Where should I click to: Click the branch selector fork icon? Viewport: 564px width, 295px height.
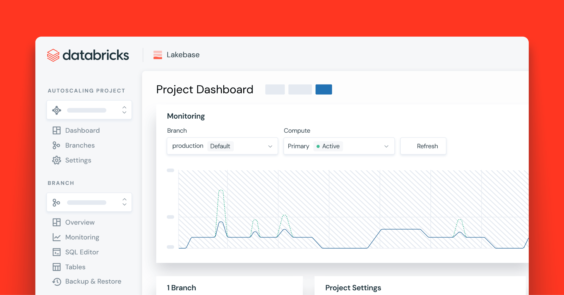click(56, 203)
